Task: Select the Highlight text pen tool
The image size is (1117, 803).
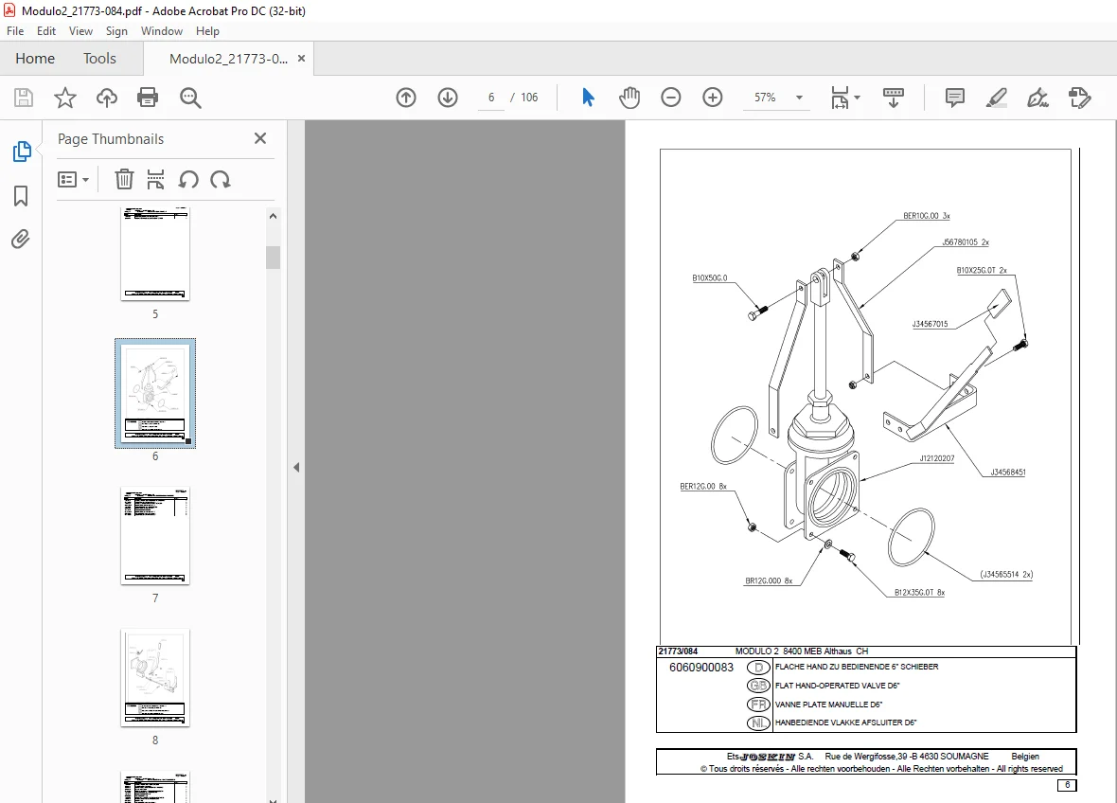Action: pyautogui.click(x=996, y=98)
